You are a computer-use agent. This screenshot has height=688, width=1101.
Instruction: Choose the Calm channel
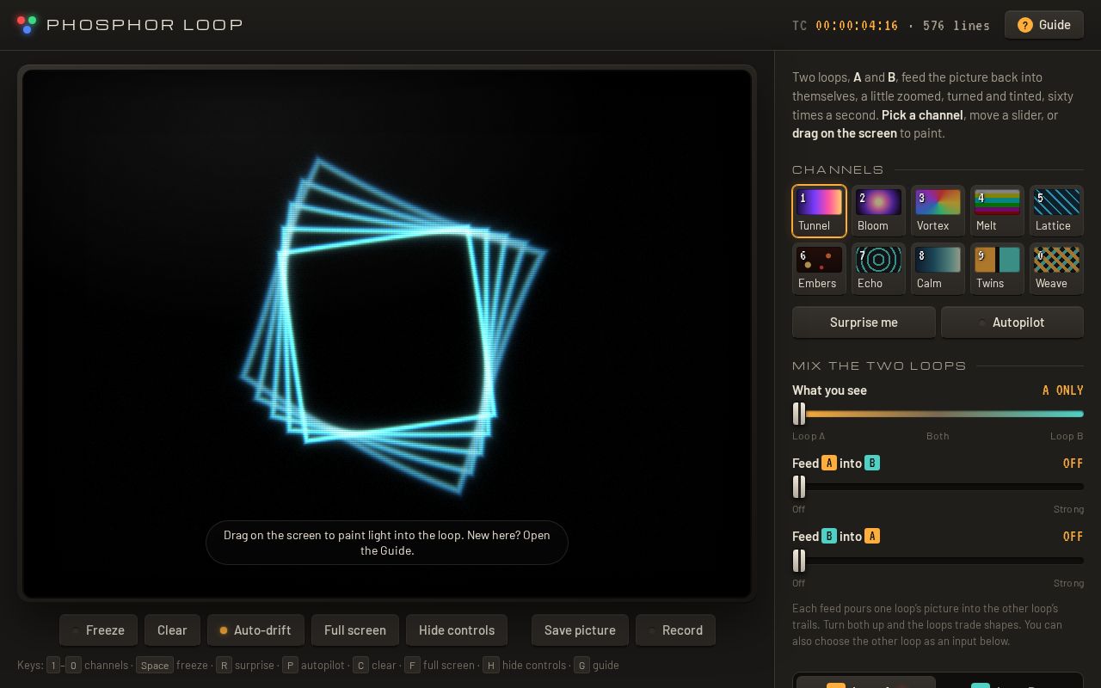coord(938,268)
